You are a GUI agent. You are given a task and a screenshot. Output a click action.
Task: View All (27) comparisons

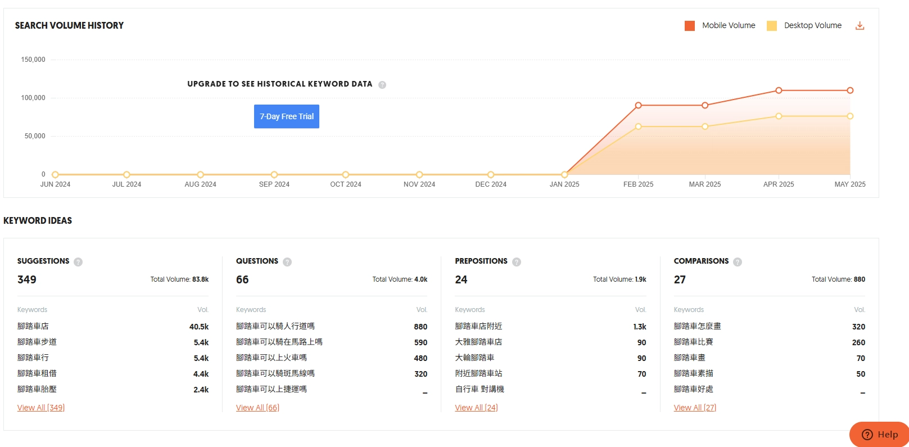coord(695,408)
